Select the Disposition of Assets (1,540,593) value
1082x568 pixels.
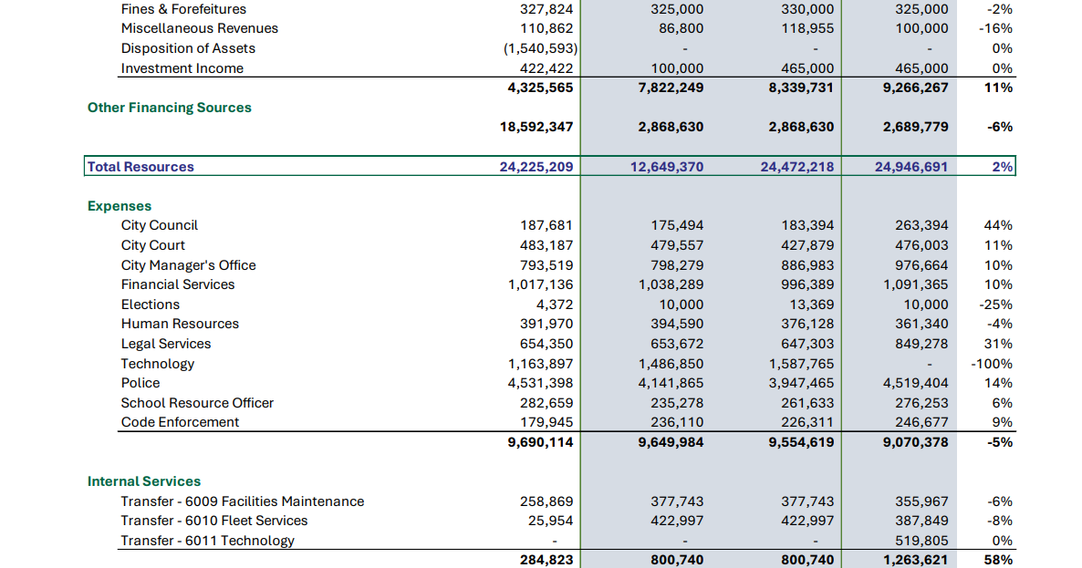(540, 48)
